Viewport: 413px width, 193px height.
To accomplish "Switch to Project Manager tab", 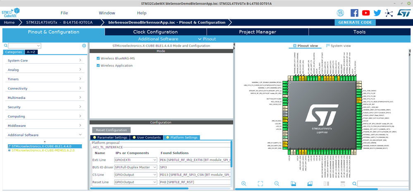I will [258, 32].
